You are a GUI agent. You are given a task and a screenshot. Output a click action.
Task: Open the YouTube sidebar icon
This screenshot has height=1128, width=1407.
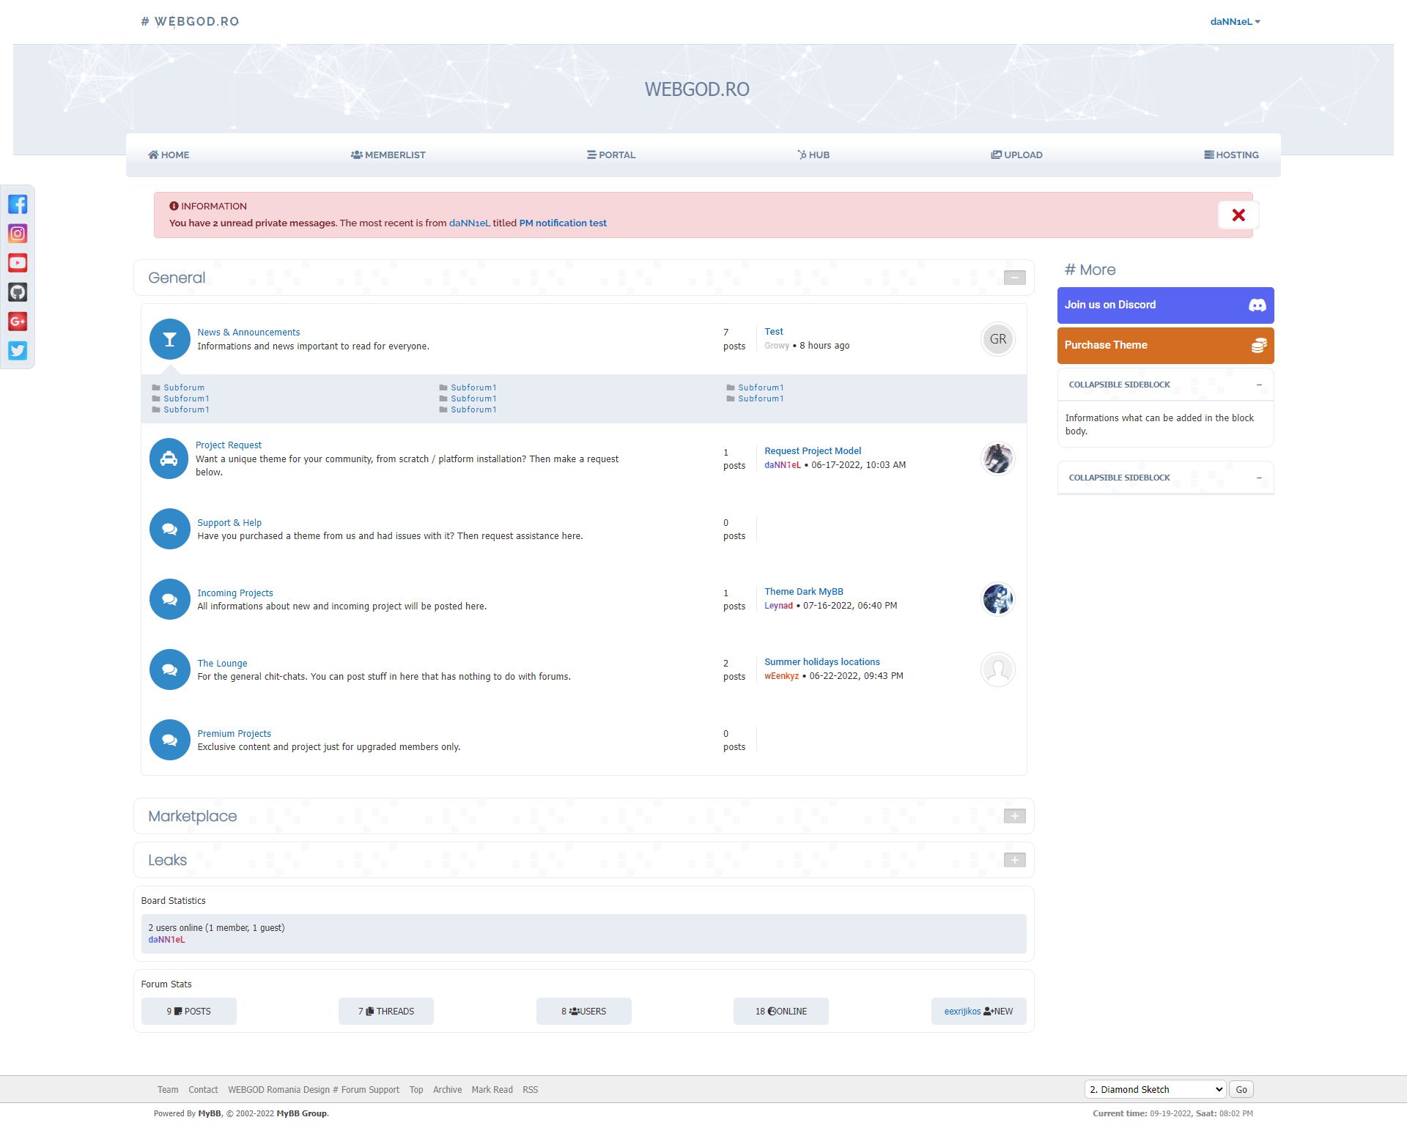(18, 263)
